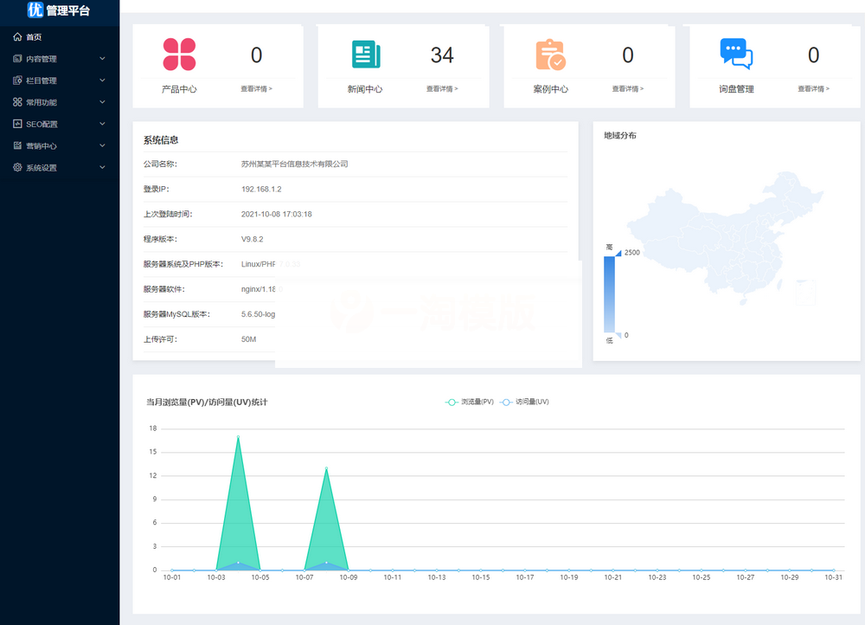This screenshot has height=625, width=865.
Task: Open the 系统设置 menu entry
Action: 43,167
